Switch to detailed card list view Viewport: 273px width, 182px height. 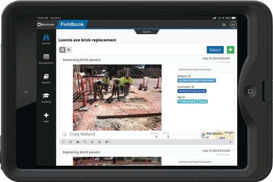(62, 50)
